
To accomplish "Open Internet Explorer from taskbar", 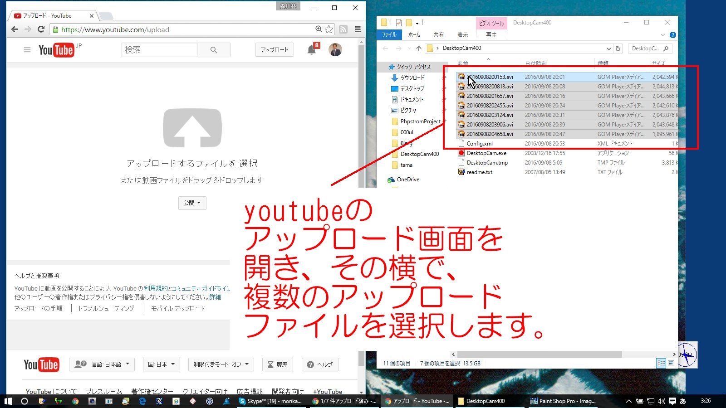I will coord(176,401).
